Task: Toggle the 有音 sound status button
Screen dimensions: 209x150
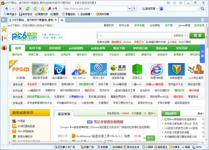Action: (186, 147)
